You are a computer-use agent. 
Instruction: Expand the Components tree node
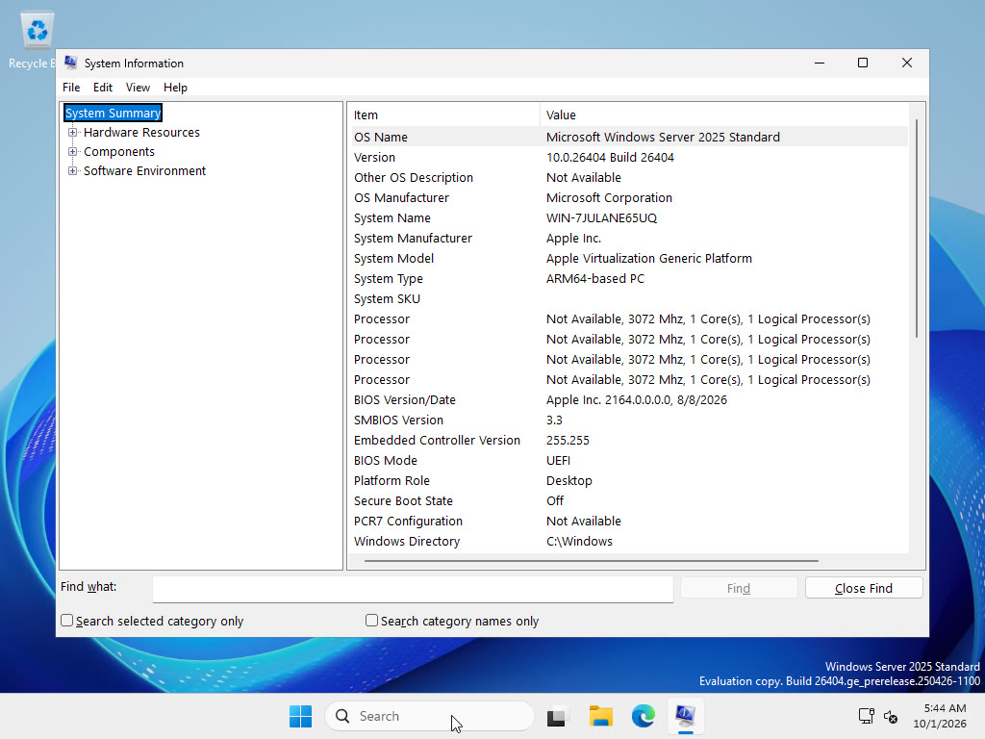click(x=73, y=151)
